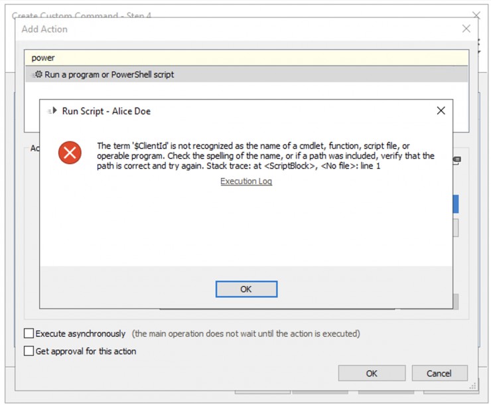Confirm the error with the focused OK button

(246, 289)
